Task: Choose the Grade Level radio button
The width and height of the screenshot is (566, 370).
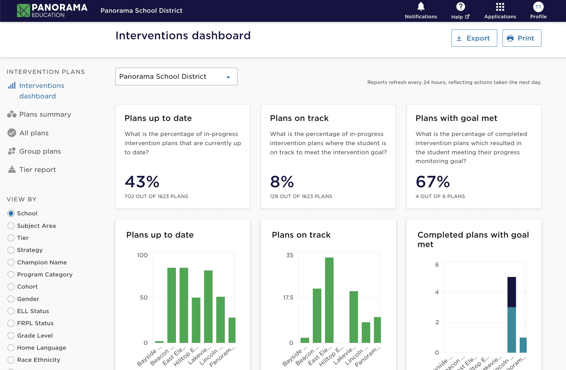Action: point(11,336)
